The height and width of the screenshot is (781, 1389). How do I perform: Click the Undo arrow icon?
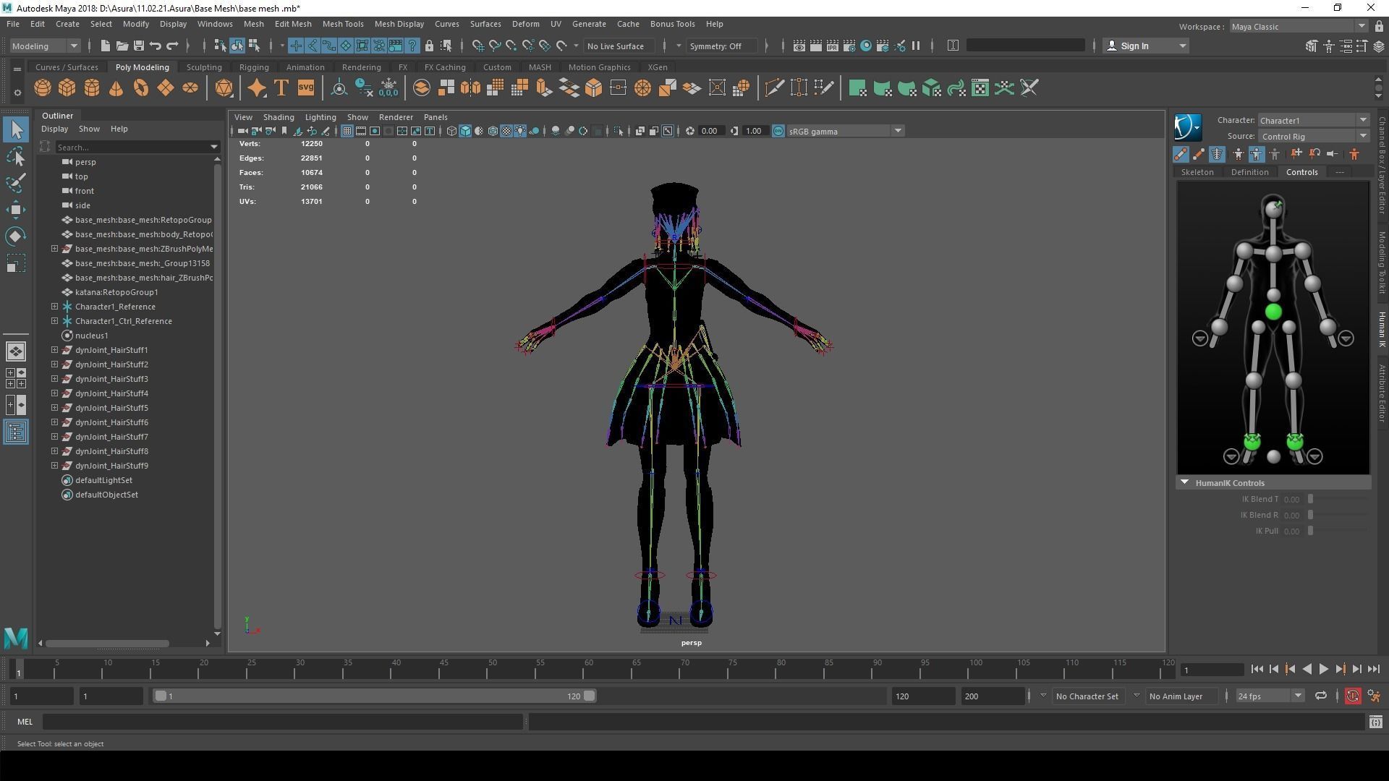tap(156, 46)
